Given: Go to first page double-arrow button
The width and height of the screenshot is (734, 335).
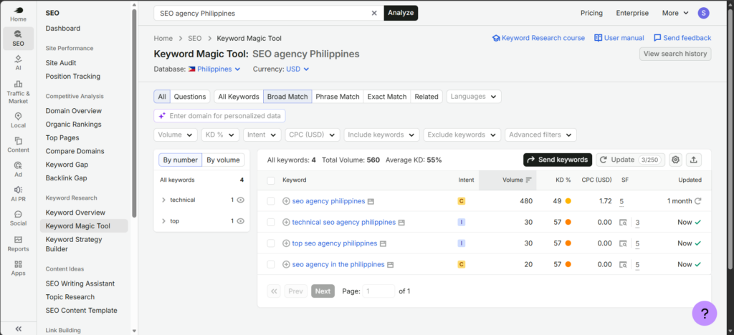Looking at the screenshot, I should [x=274, y=291].
